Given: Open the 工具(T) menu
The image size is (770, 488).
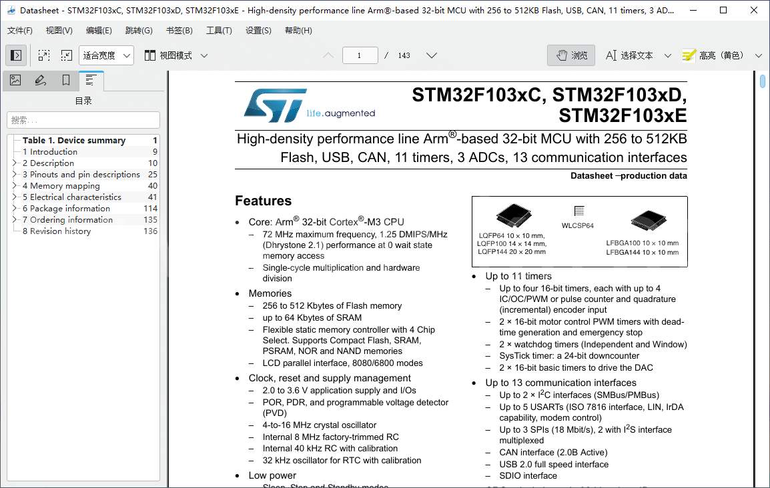Looking at the screenshot, I should point(219,31).
